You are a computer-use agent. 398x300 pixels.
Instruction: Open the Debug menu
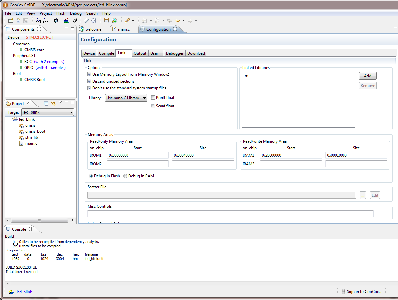point(76,13)
